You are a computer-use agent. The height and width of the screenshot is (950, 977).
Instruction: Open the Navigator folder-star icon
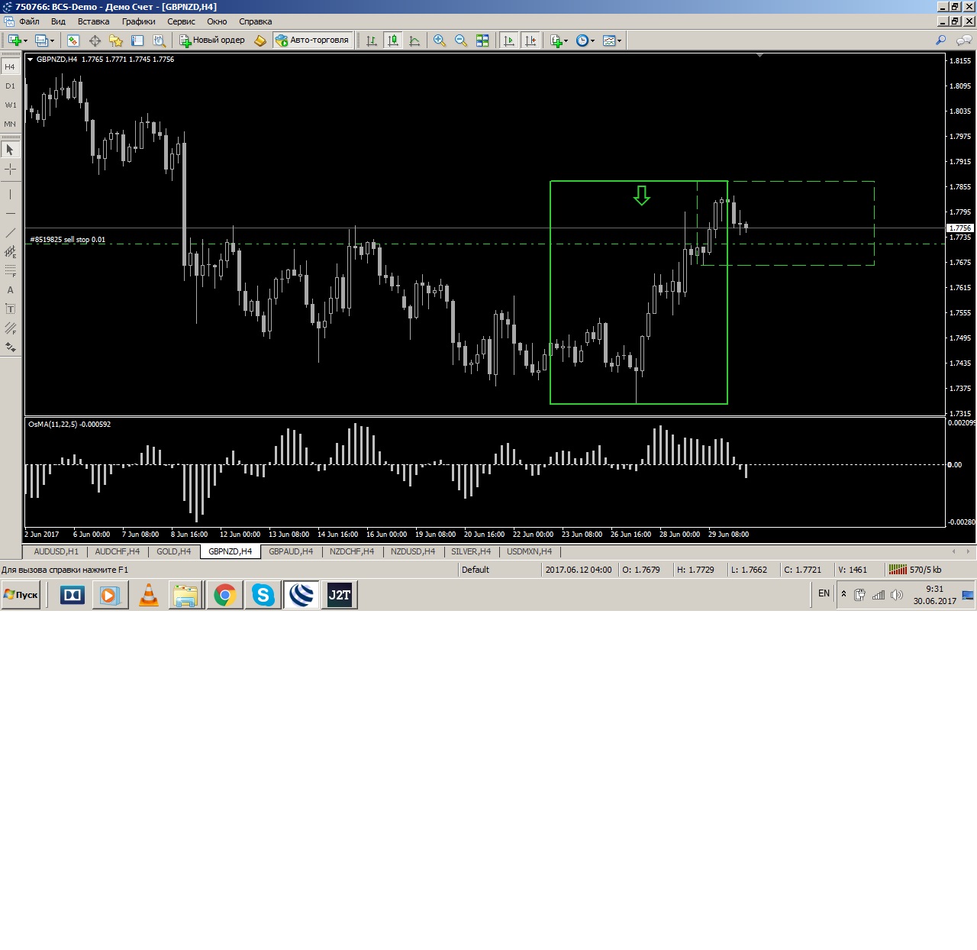[x=116, y=40]
